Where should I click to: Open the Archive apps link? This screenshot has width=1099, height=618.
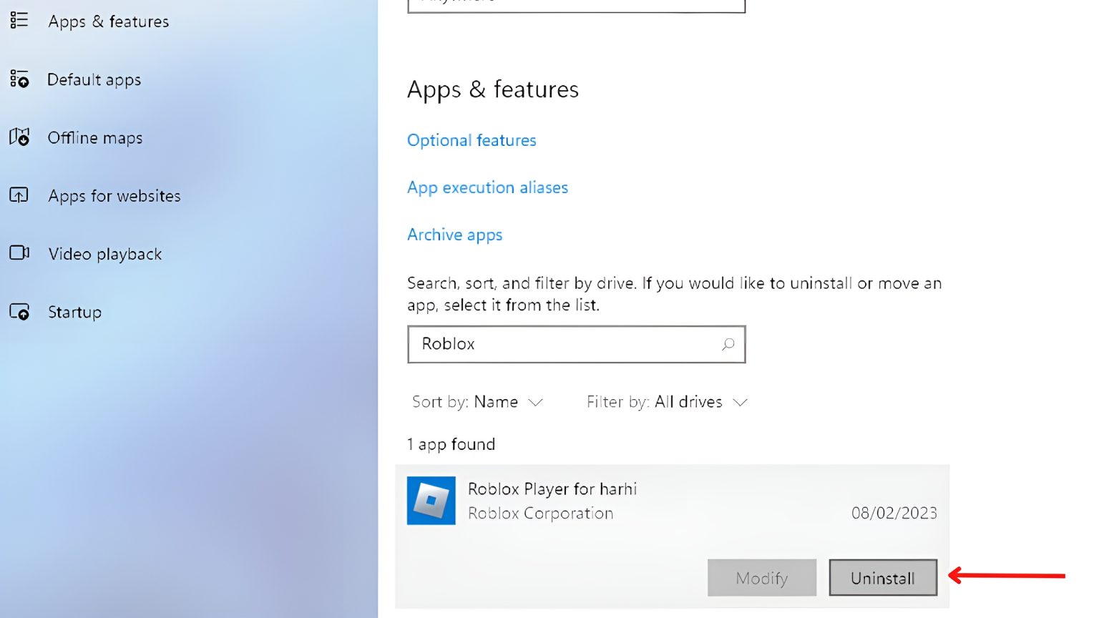pos(455,235)
